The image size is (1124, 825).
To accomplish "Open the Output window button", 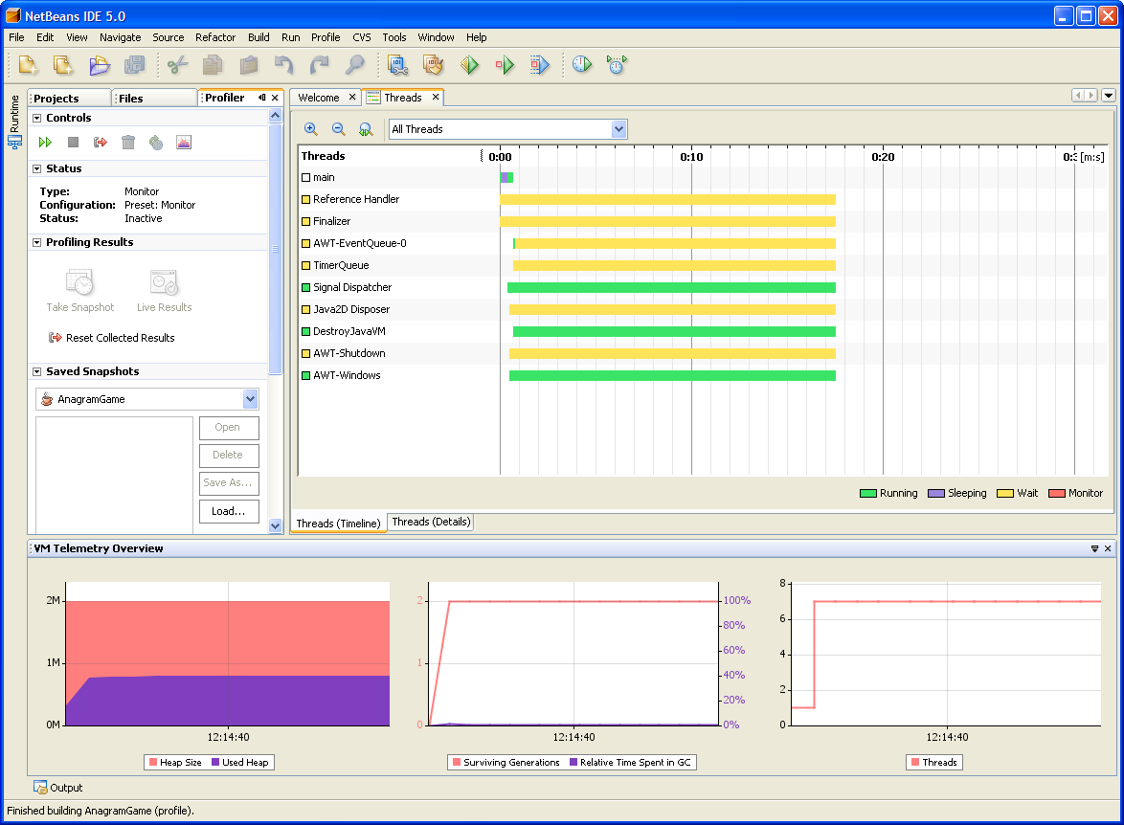I will pos(58,788).
